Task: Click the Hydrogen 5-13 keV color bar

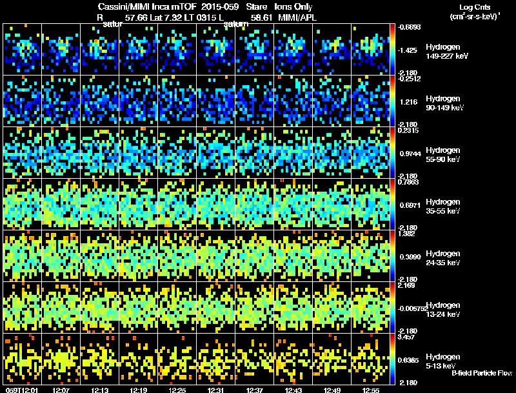Action: click(x=392, y=359)
